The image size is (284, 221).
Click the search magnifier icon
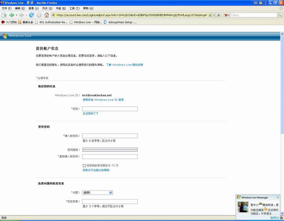pos(280,15)
